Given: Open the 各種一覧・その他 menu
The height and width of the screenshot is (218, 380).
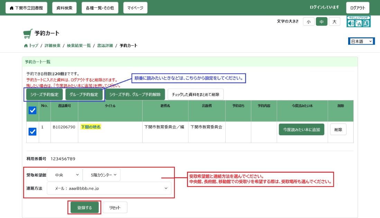Looking at the screenshot, I should 100,8.
